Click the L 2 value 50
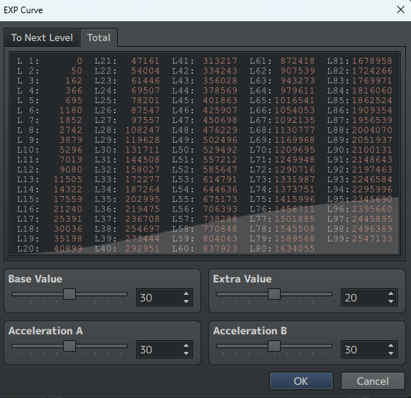 (x=77, y=71)
